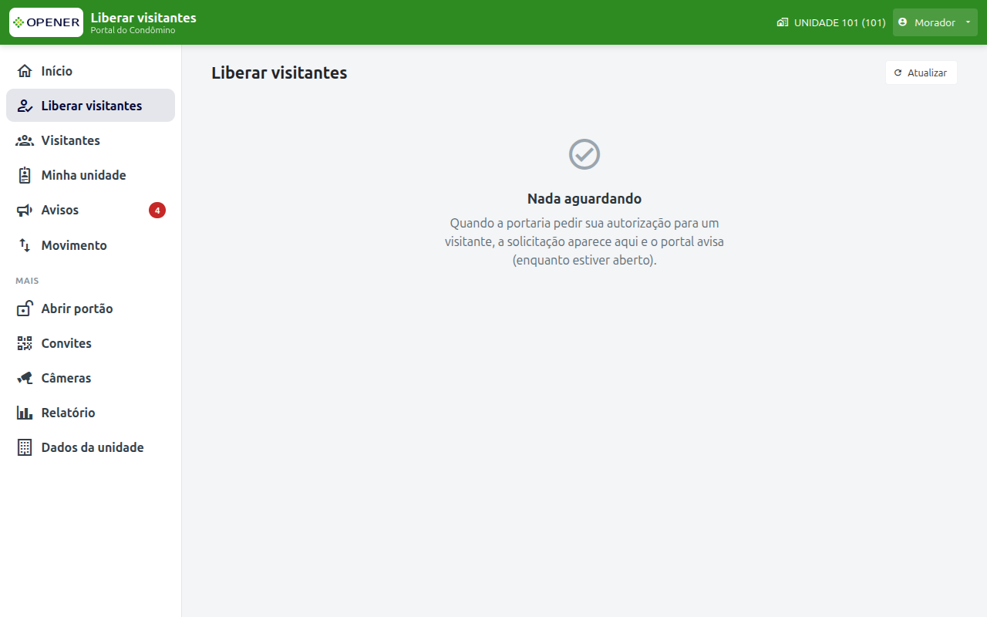Click the OPENER logo

[x=46, y=22]
